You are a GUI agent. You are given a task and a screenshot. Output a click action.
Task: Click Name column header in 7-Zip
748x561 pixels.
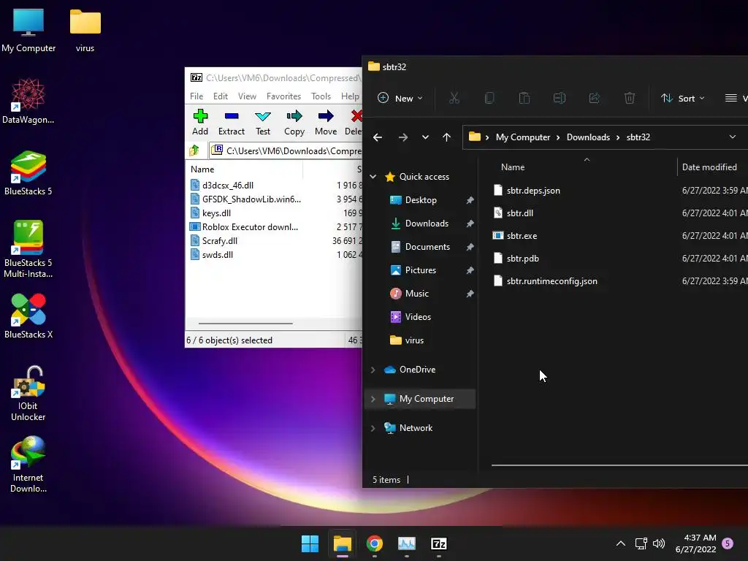point(202,169)
